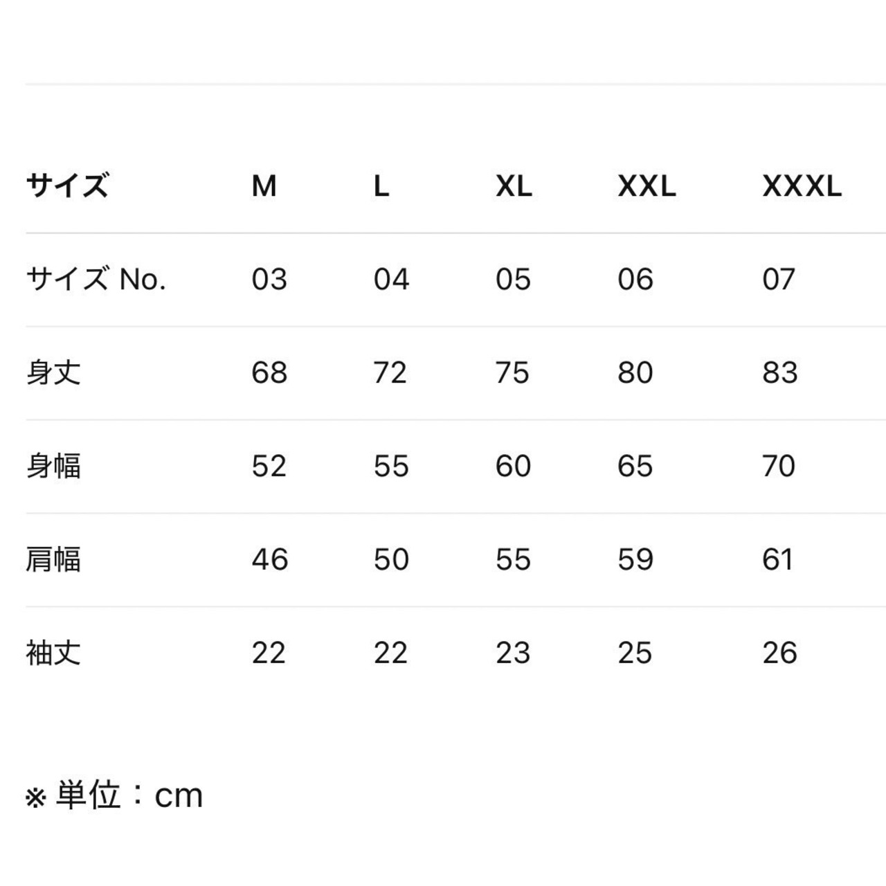Select 身幅 value 60 for XL

pyautogui.click(x=513, y=466)
